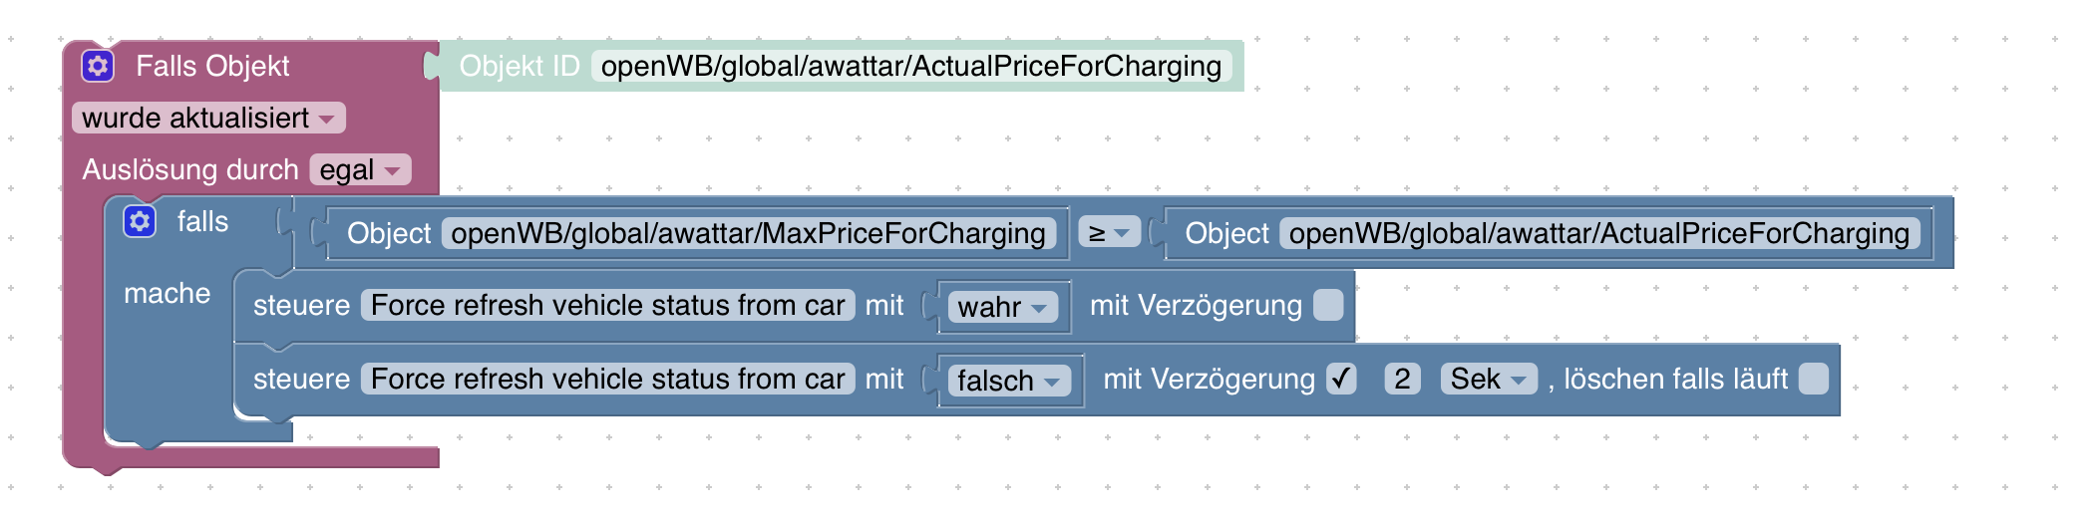Select the "Falls Objekt" trigger block label
This screenshot has width=2094, height=528.
[x=212, y=66]
